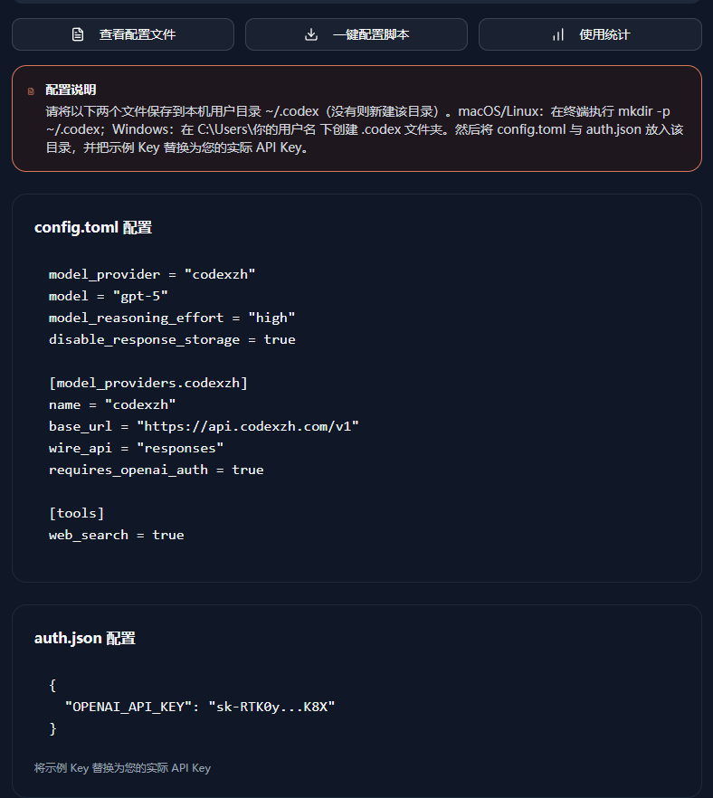This screenshot has width=713, height=798.
Task: Select 一键配置脚本 button
Action: tap(356, 34)
